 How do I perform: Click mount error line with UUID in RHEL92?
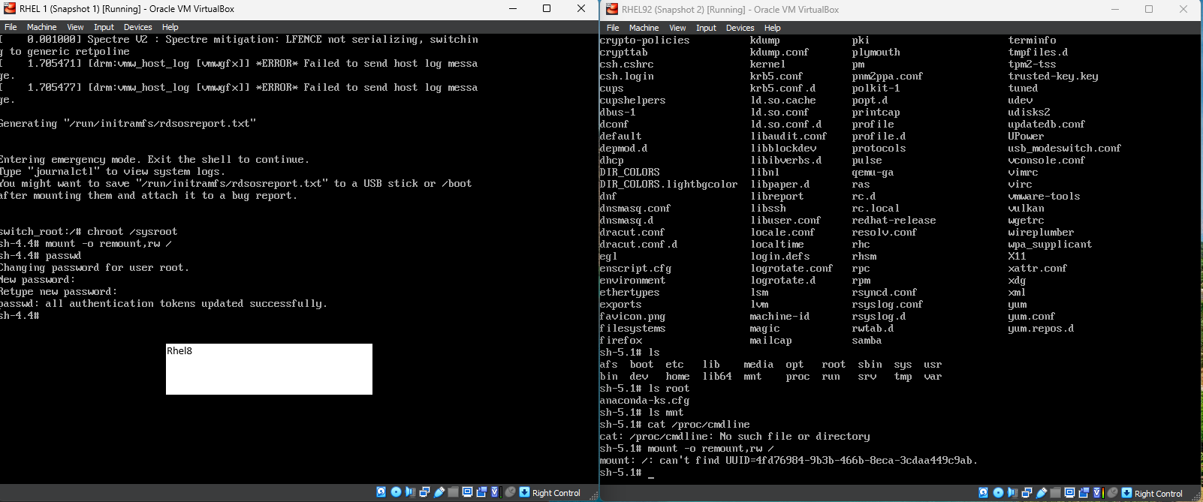(788, 460)
